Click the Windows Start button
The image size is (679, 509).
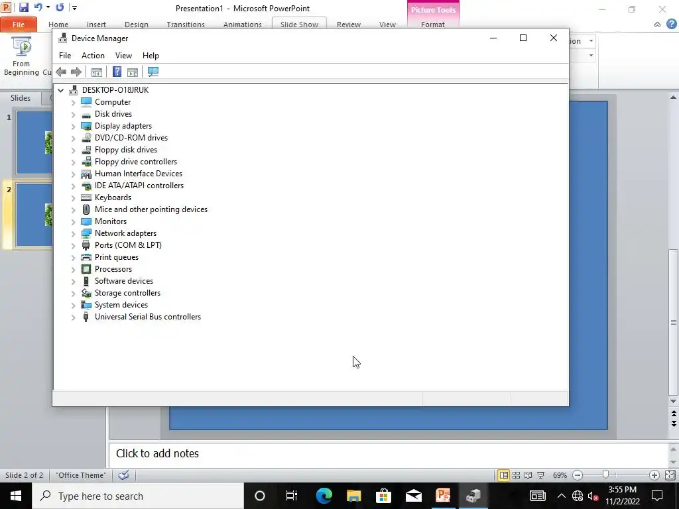16,496
